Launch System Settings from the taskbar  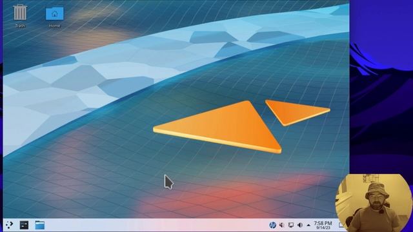pyautogui.click(x=24, y=225)
